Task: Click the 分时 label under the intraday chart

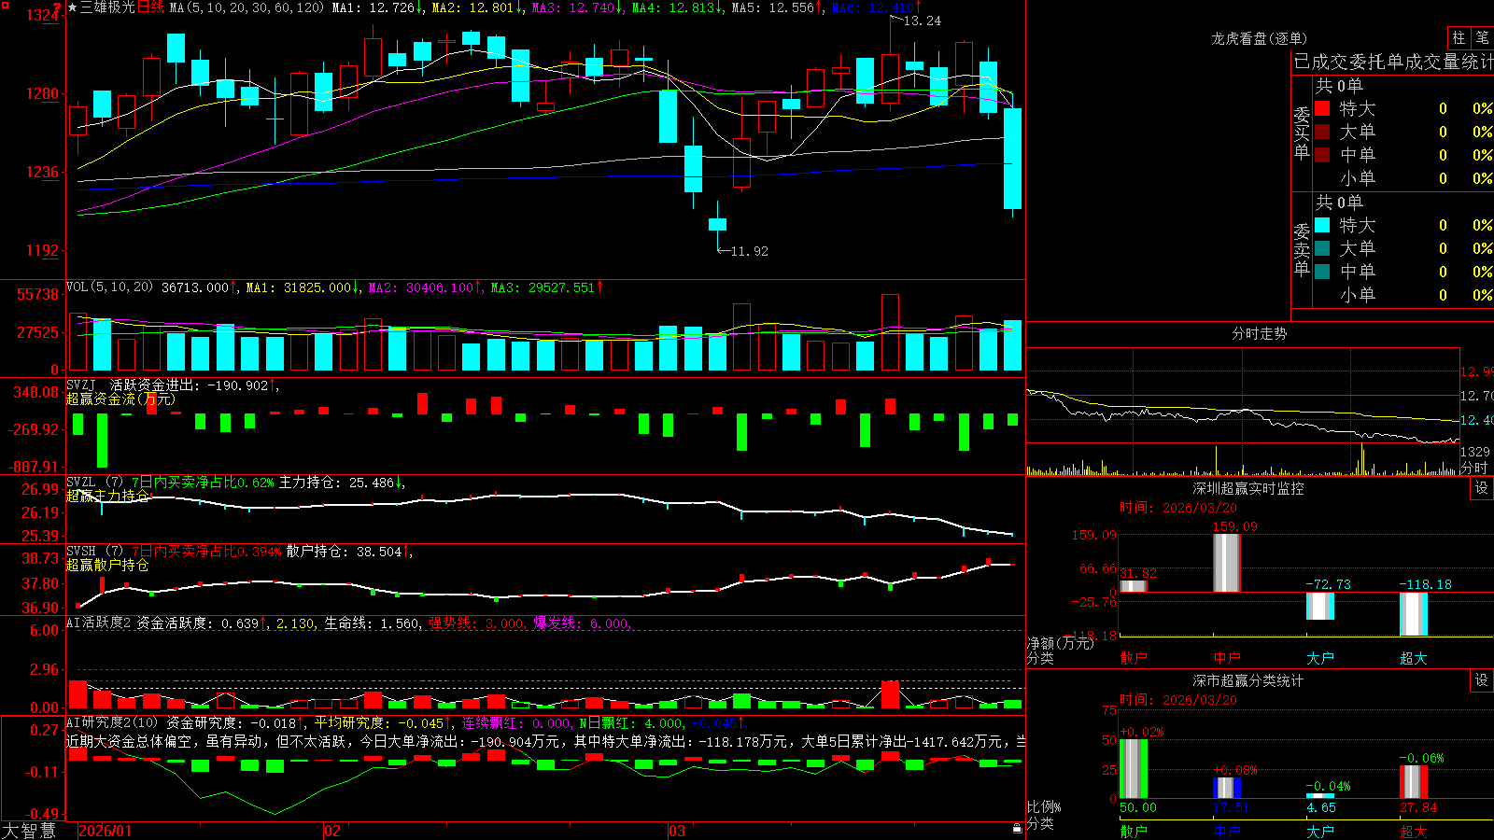Action: (x=1474, y=468)
